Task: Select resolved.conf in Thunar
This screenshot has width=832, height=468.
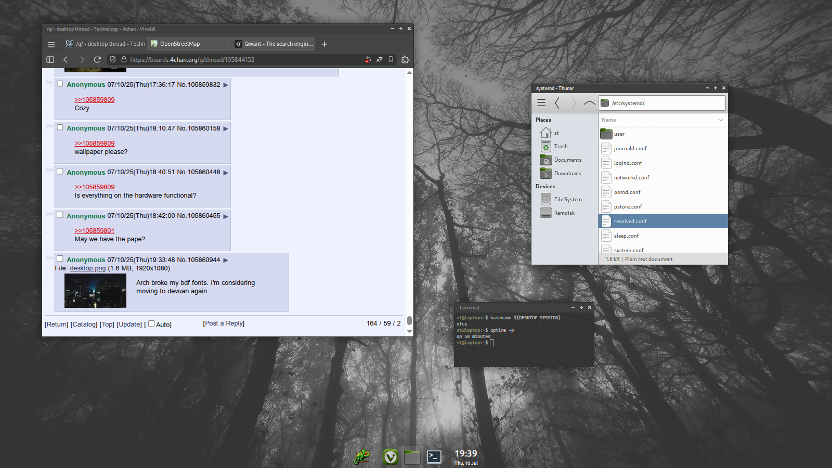Action: (x=663, y=221)
